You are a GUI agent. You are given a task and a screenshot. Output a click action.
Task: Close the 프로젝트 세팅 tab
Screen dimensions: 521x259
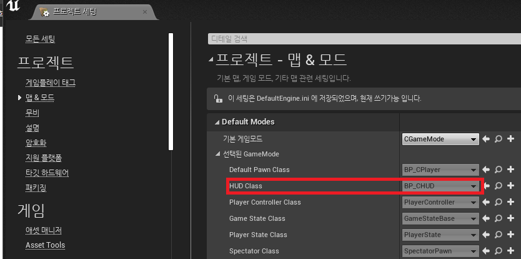pos(144,12)
